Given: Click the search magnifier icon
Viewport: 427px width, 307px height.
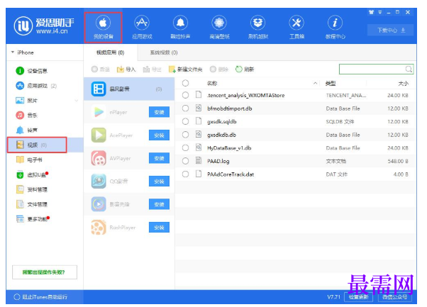Looking at the screenshot, I should pyautogui.click(x=409, y=69).
